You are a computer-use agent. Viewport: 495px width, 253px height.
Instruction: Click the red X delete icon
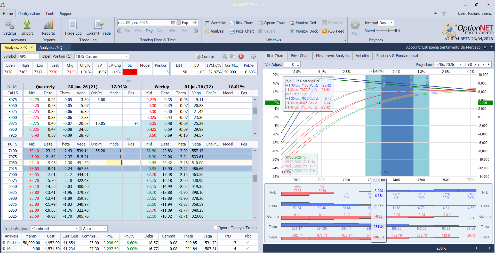[x=241, y=56]
